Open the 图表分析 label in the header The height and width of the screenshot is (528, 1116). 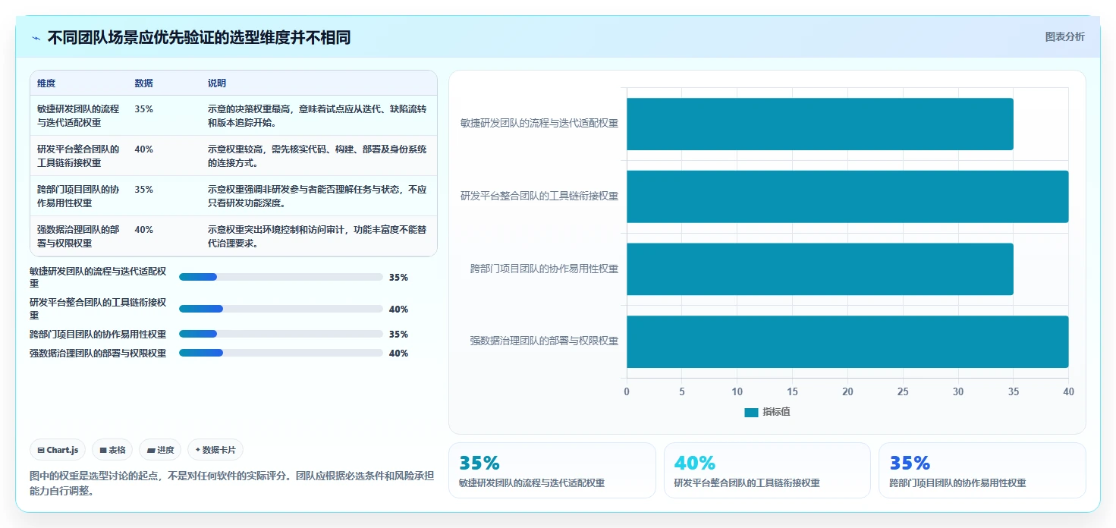(1064, 36)
